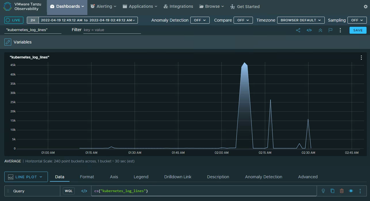Click the Query name label

(x=19, y=191)
